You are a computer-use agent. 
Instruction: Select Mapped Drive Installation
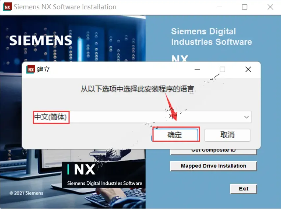213,166
